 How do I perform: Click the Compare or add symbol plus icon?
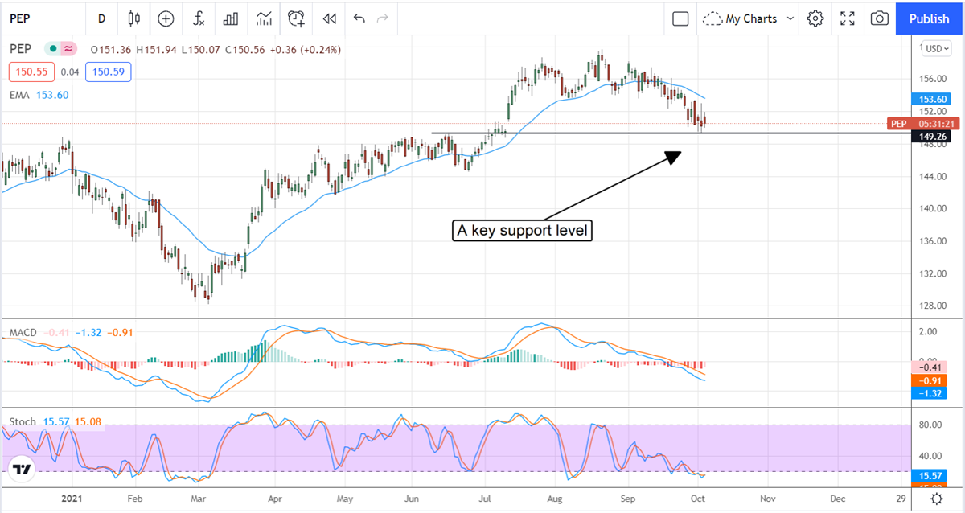[x=166, y=18]
